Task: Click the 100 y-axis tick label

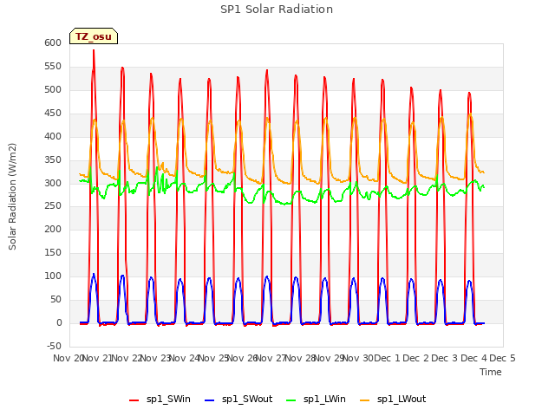Action: [x=53, y=276]
